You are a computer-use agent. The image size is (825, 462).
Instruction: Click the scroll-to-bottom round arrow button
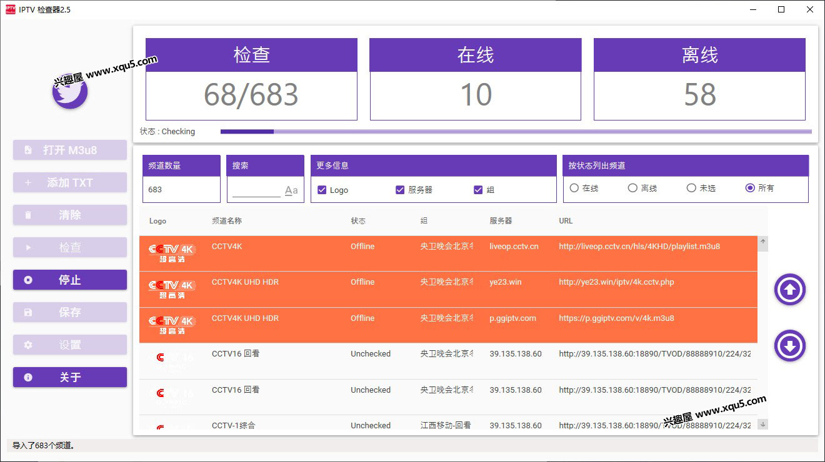point(790,346)
